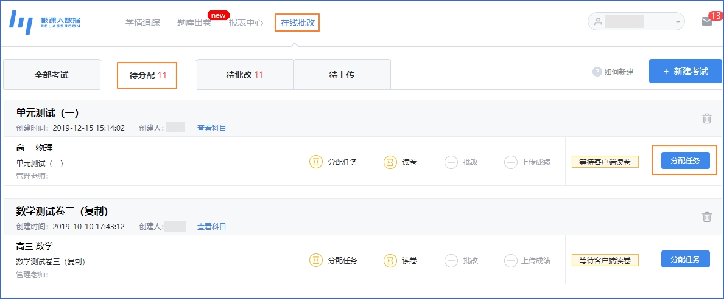Open 报表中心 in the top navigation

(x=246, y=22)
